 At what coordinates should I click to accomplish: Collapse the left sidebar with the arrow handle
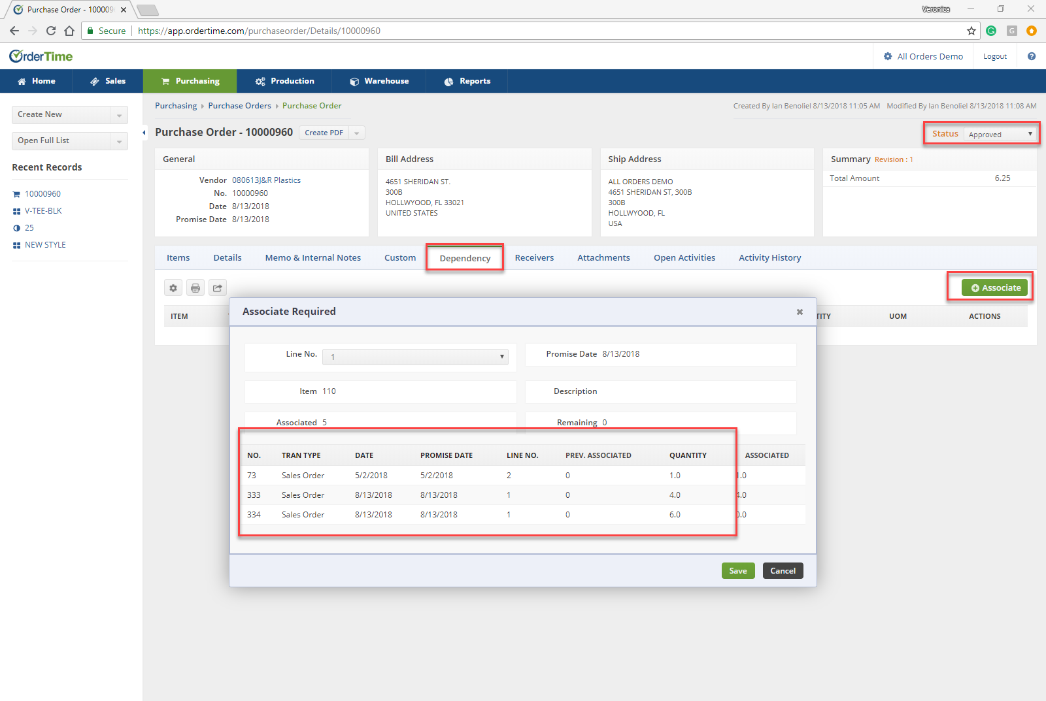[144, 133]
